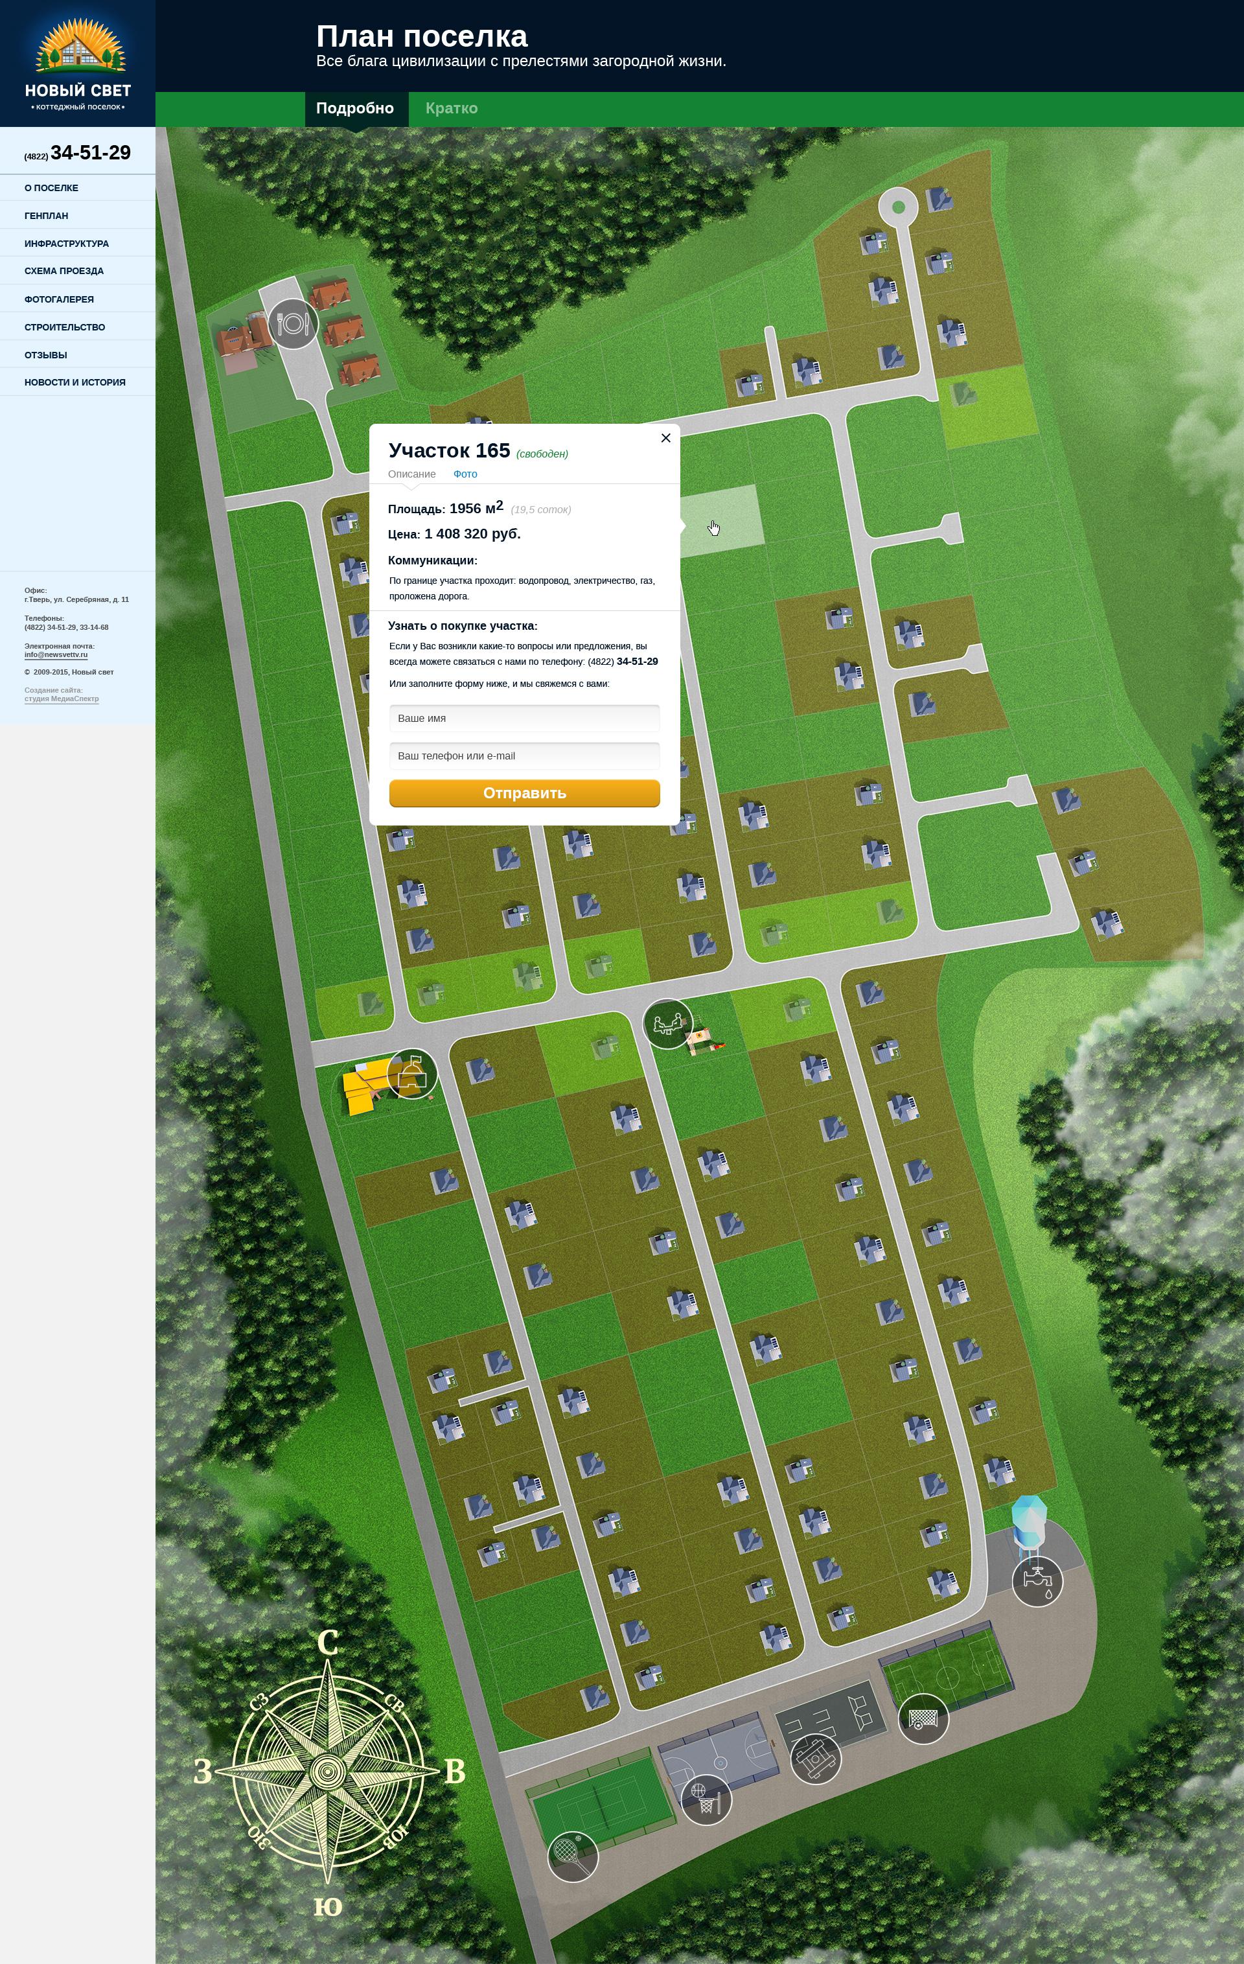
Task: Click the football goal map icon
Action: (923, 1718)
